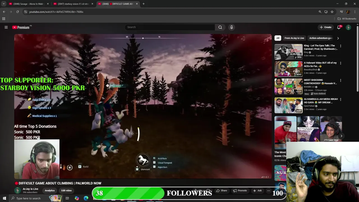Select the Action-adventure games chip

tap(321, 38)
